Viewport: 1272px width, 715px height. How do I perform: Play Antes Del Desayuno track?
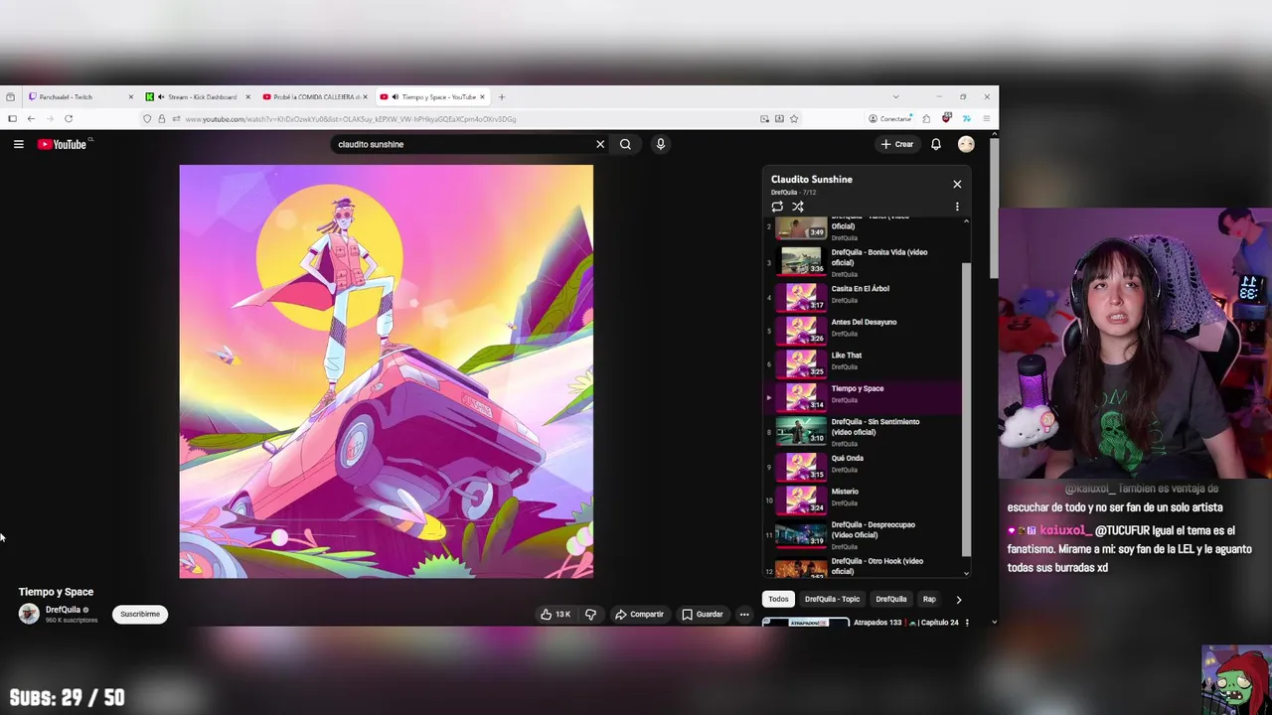tap(865, 330)
